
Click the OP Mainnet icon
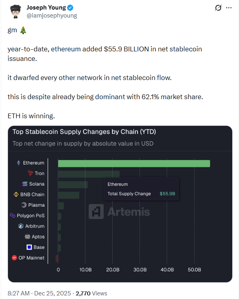click(x=14, y=258)
